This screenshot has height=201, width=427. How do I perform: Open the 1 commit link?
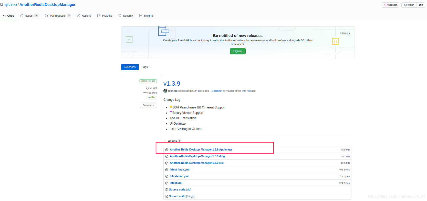pyautogui.click(x=217, y=91)
